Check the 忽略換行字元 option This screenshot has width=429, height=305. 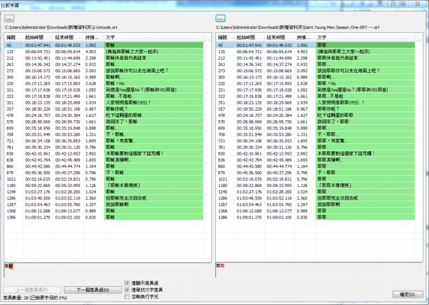(x=127, y=297)
